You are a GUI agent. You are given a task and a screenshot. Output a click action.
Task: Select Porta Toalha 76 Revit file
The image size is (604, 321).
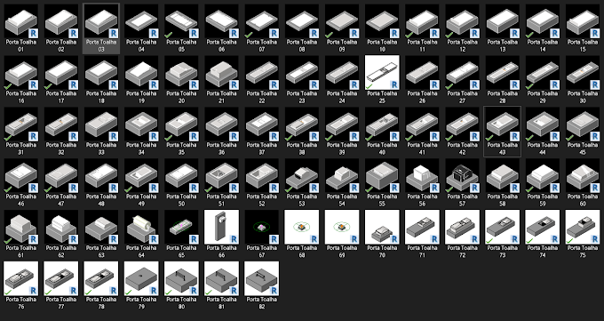pyautogui.click(x=20, y=278)
